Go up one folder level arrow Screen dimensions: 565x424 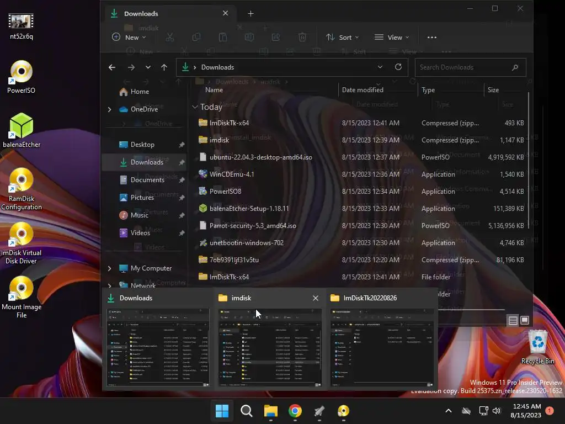click(x=164, y=67)
